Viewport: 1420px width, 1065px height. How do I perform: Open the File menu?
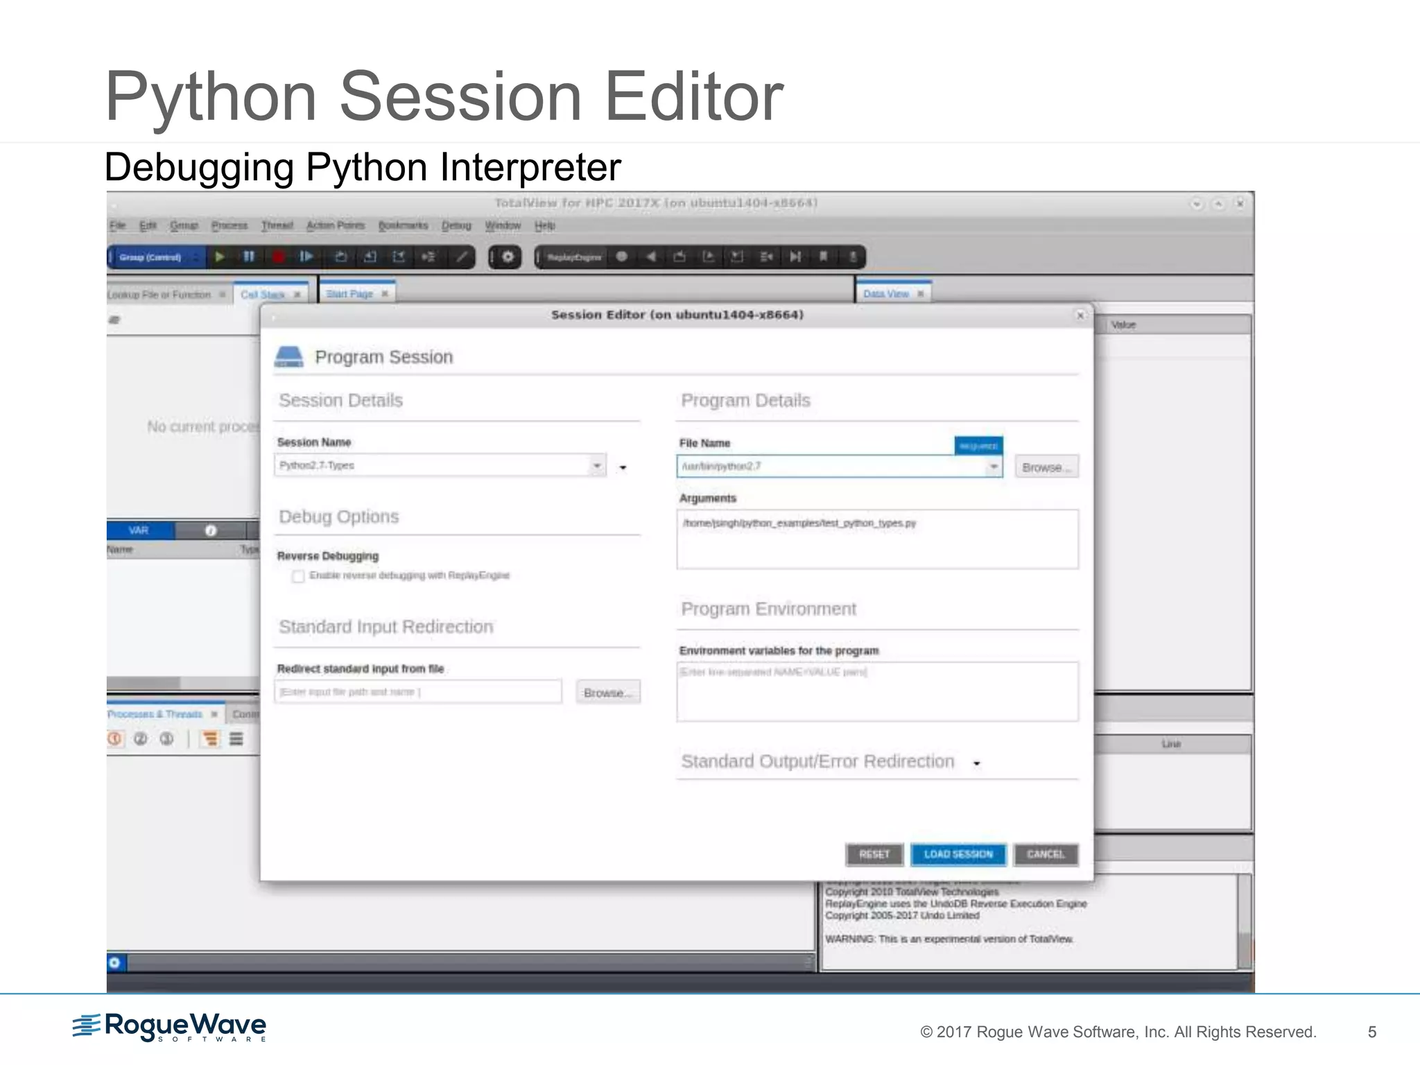tap(118, 225)
